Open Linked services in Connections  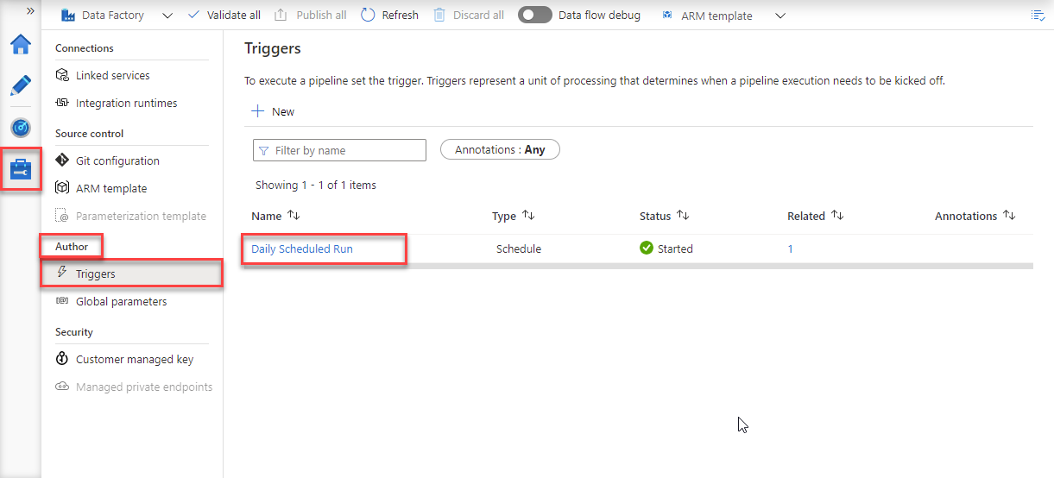point(112,76)
